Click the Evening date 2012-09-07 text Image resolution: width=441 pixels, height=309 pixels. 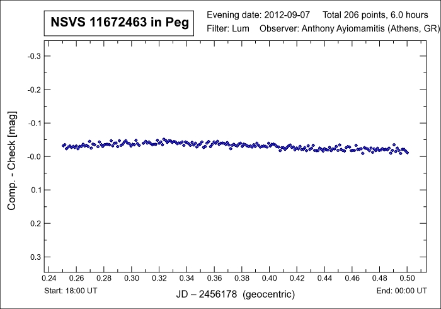coord(258,15)
